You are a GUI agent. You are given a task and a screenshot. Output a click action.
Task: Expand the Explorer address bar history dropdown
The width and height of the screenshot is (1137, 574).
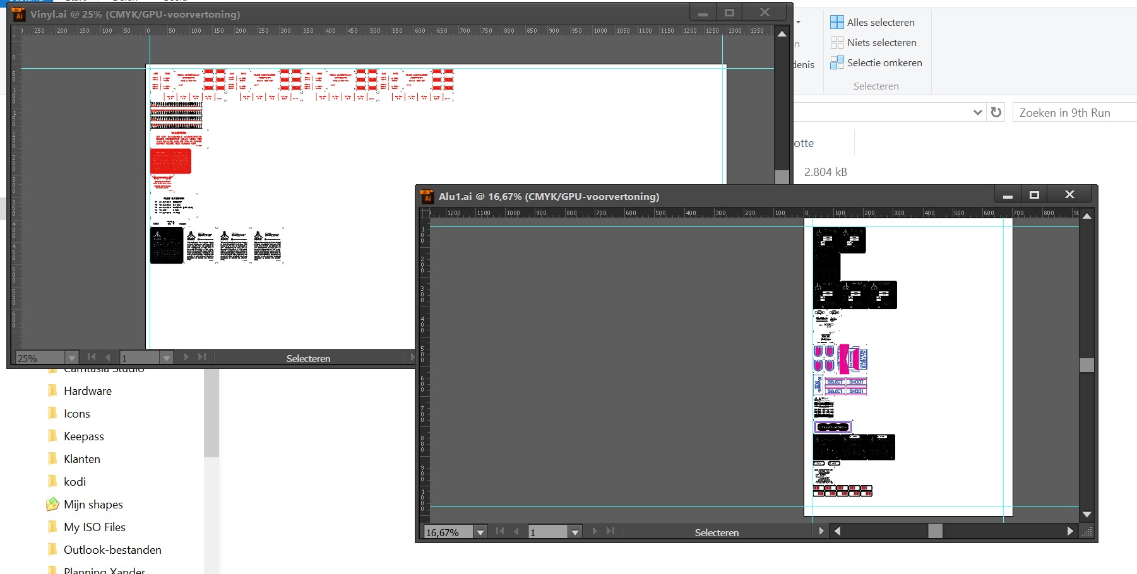tap(978, 112)
